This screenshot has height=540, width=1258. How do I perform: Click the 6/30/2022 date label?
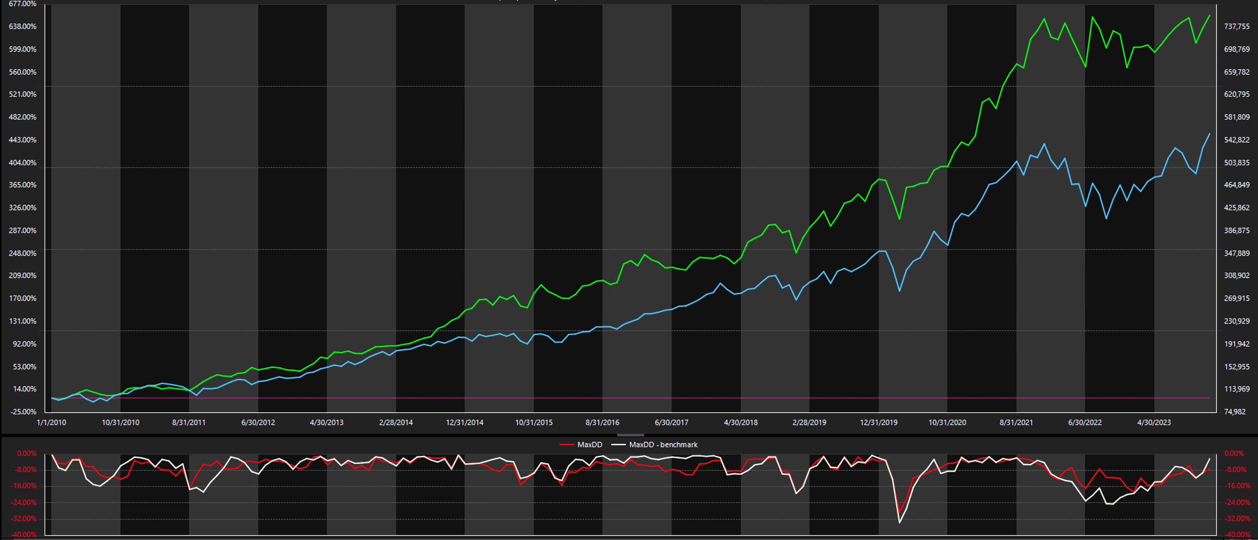tap(1085, 422)
